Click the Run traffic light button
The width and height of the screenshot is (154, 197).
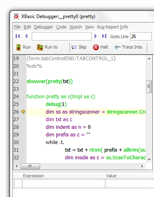coord(24,47)
